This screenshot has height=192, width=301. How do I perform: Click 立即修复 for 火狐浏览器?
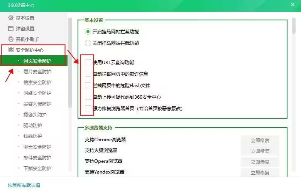[x=260, y=151]
